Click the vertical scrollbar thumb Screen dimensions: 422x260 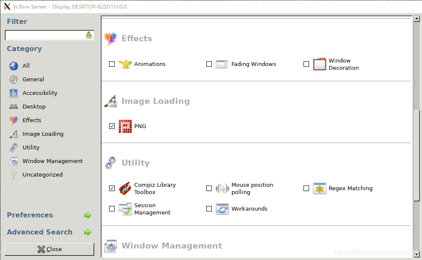tap(416, 155)
